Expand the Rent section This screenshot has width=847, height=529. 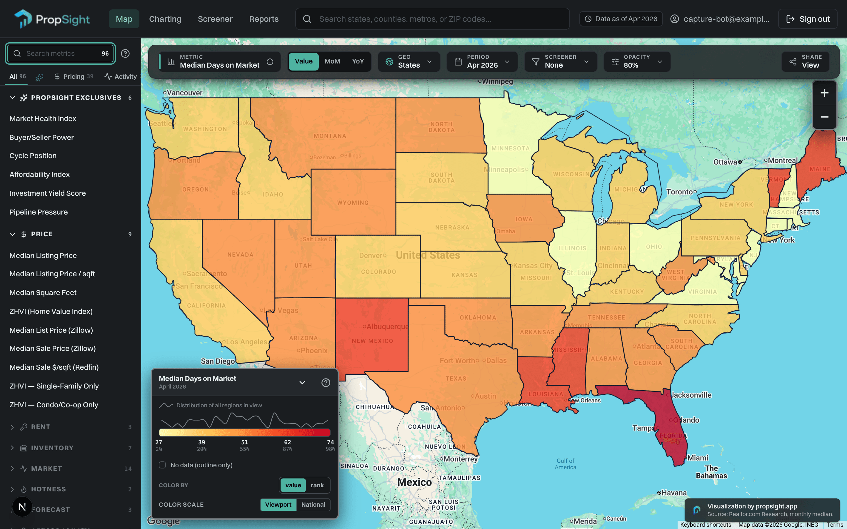12,427
